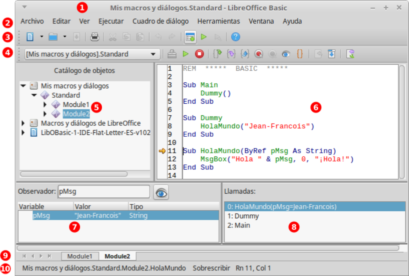Click the Observador input field
This screenshot has width=409, height=276.
[104, 192]
